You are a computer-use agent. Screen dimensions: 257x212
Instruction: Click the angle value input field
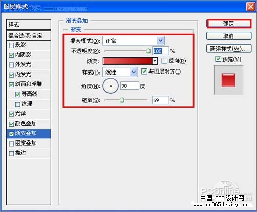130,86
